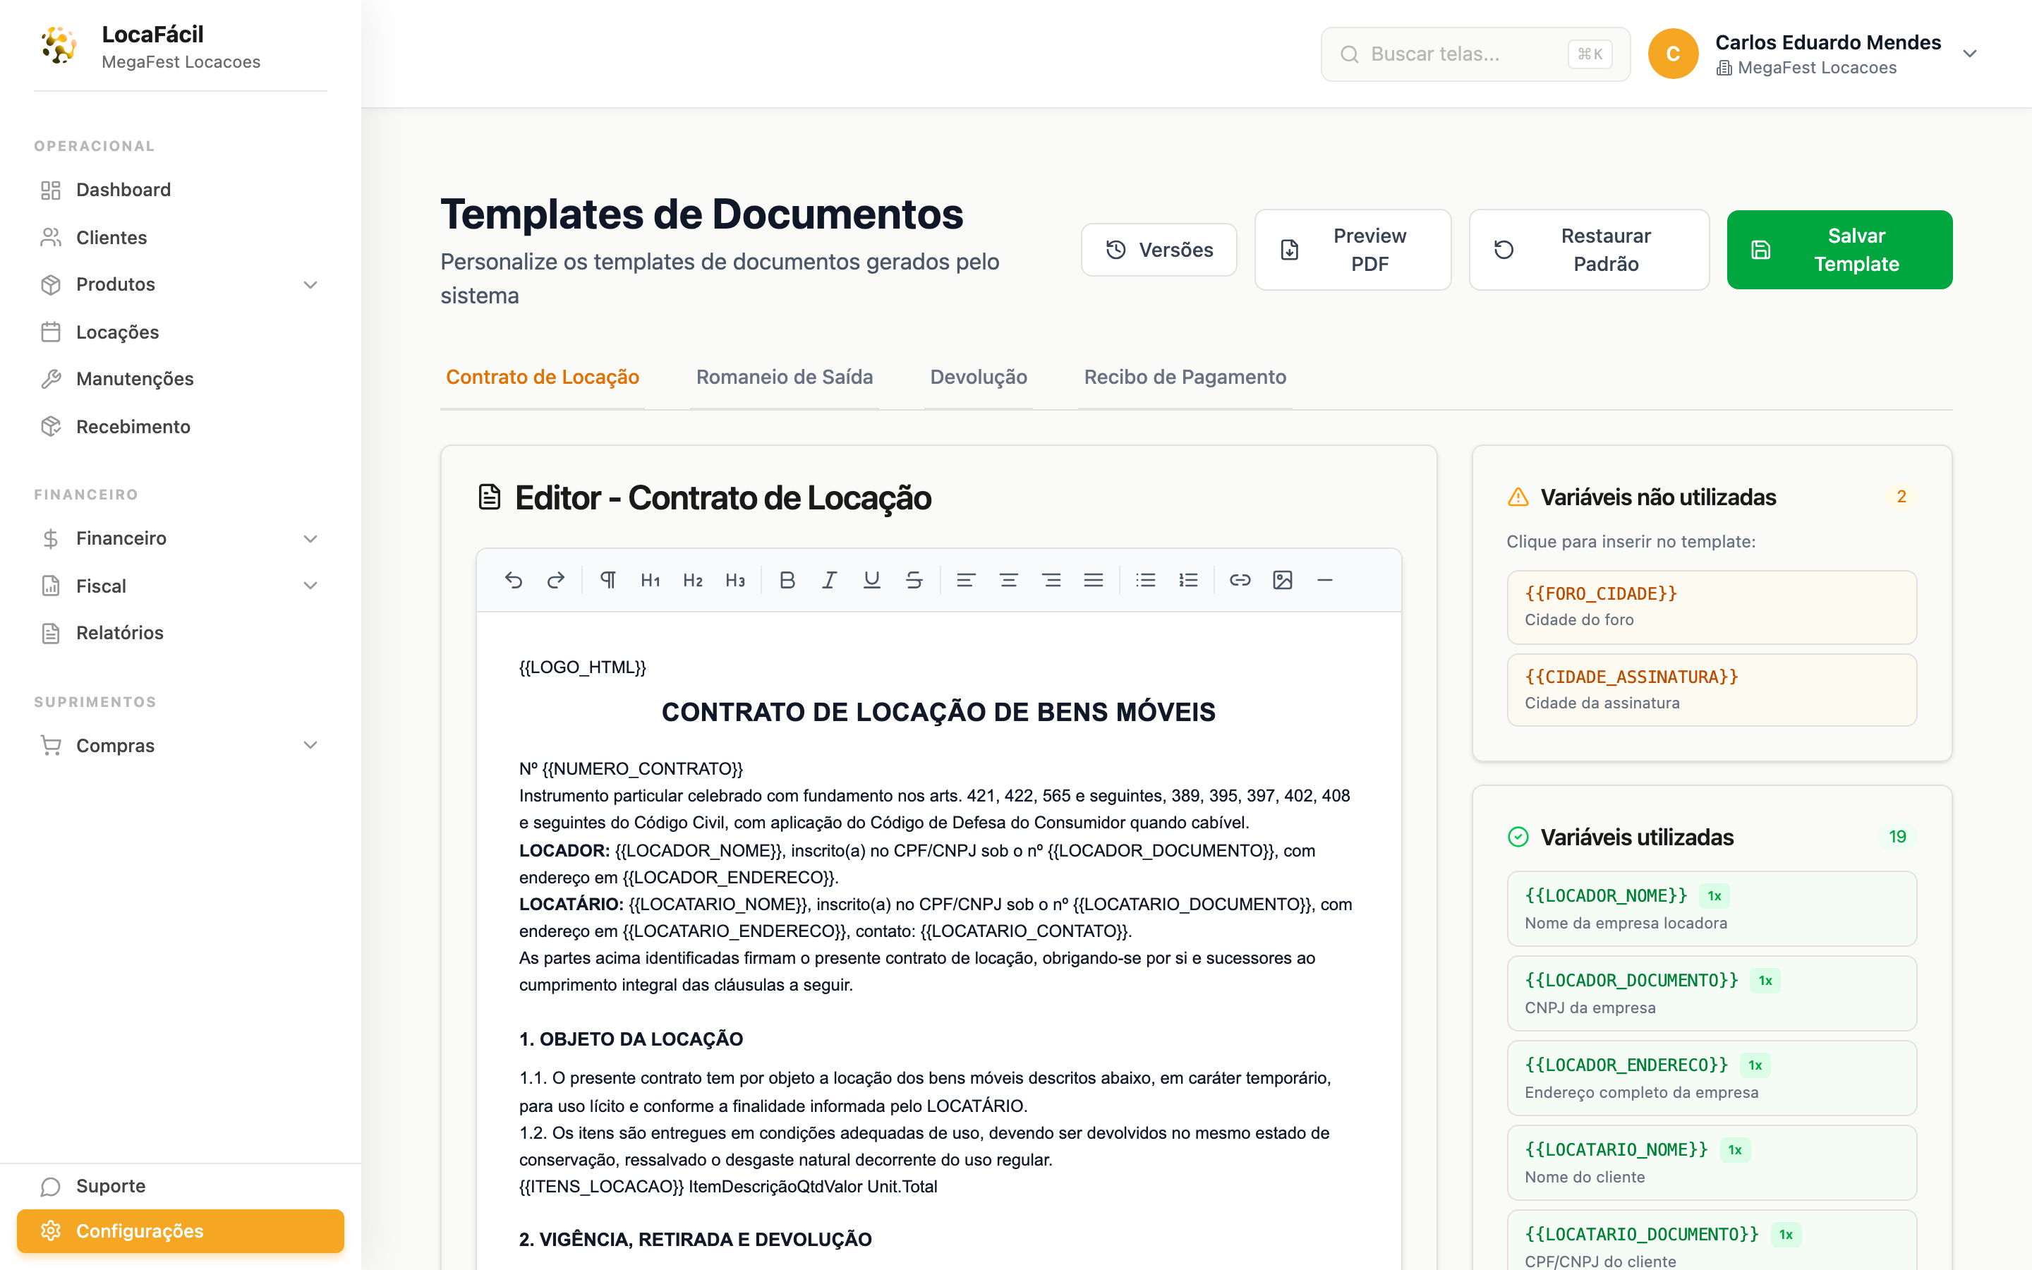Toggle underline formatting
Viewport: 2032px width, 1270px height.
pyautogui.click(x=871, y=579)
